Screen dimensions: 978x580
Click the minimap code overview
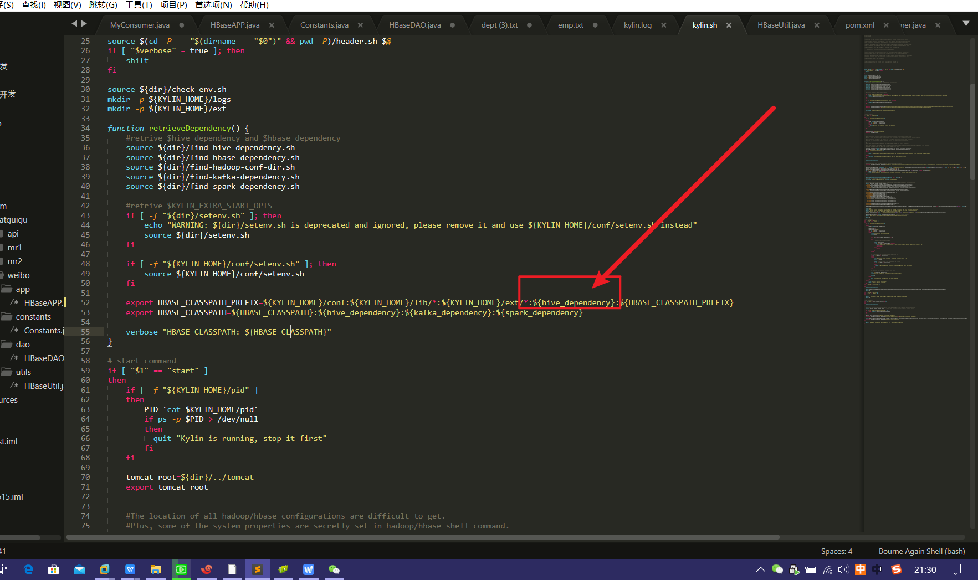click(x=915, y=180)
